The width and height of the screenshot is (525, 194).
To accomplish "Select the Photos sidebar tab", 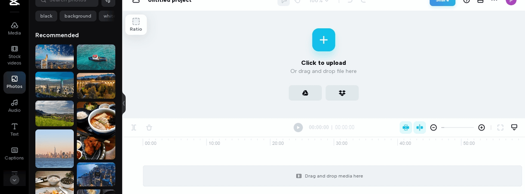I will [x=14, y=82].
